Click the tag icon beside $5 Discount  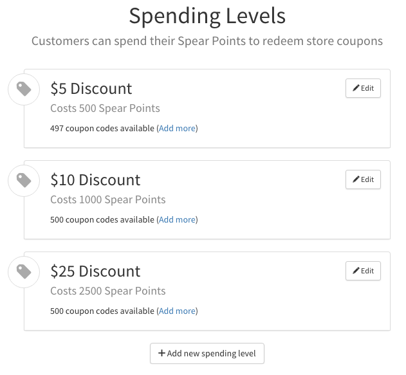click(x=24, y=89)
